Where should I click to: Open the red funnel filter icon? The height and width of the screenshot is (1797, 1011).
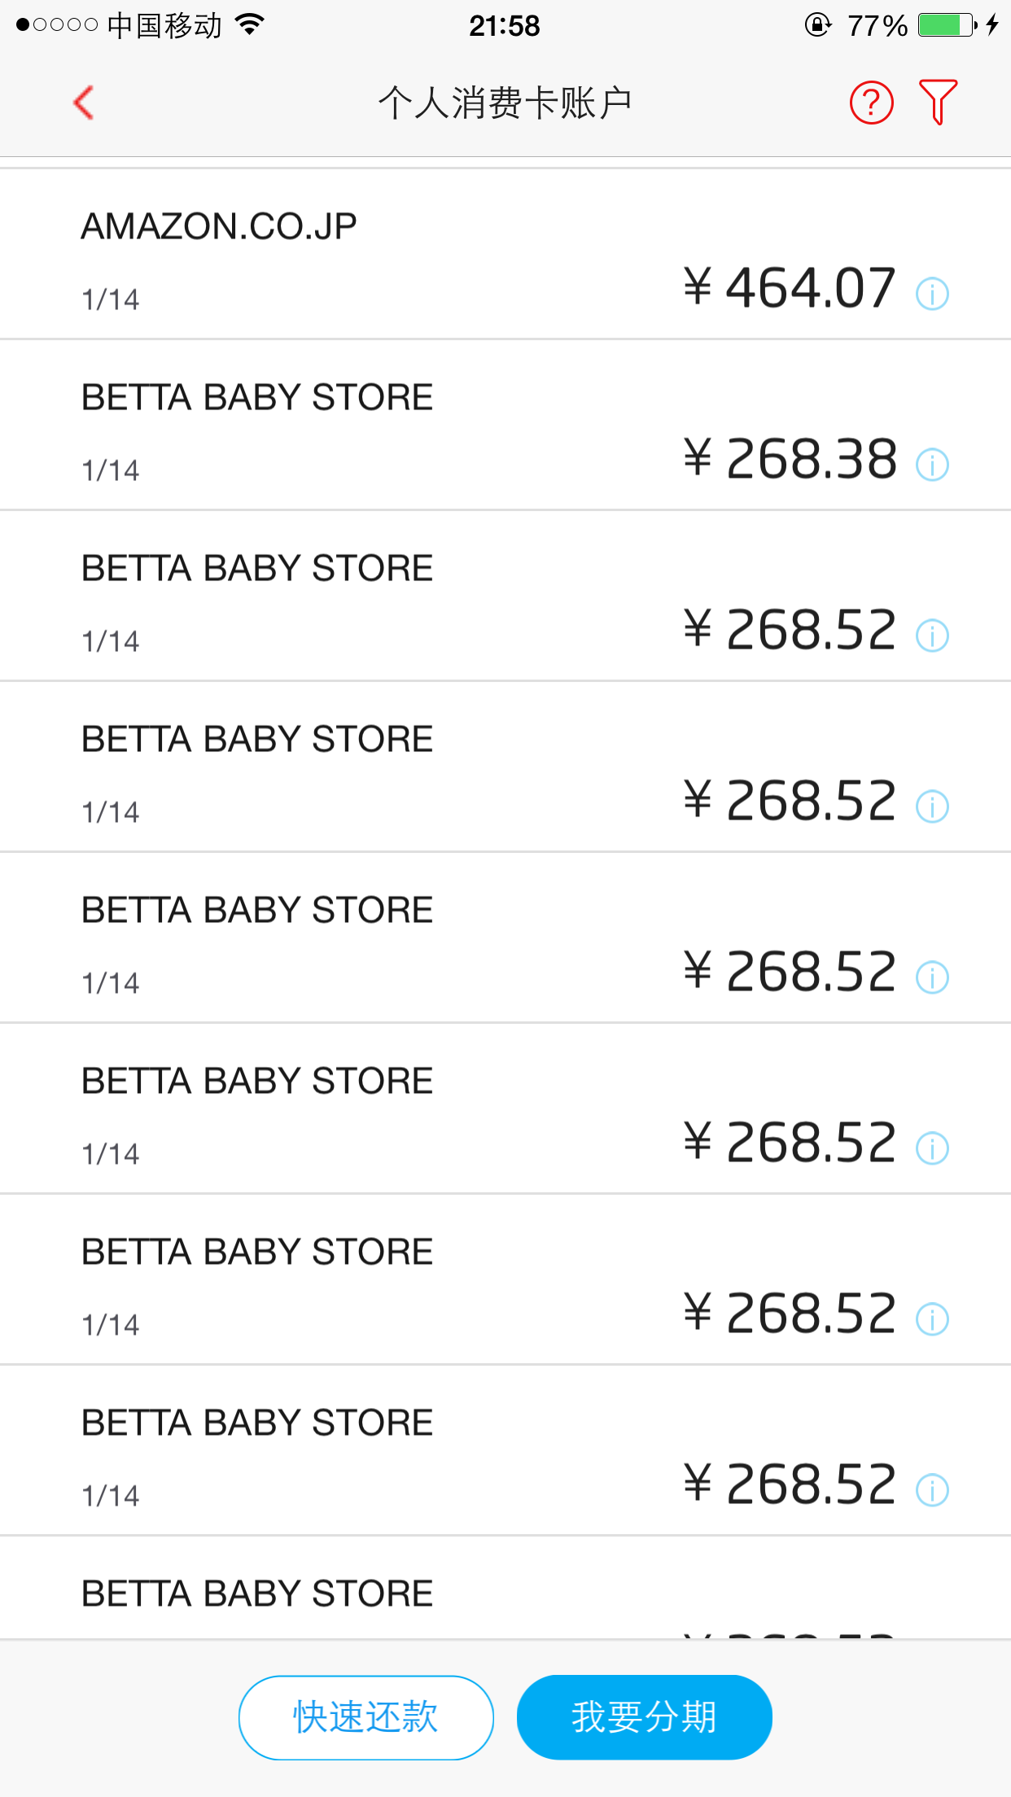pyautogui.click(x=938, y=103)
